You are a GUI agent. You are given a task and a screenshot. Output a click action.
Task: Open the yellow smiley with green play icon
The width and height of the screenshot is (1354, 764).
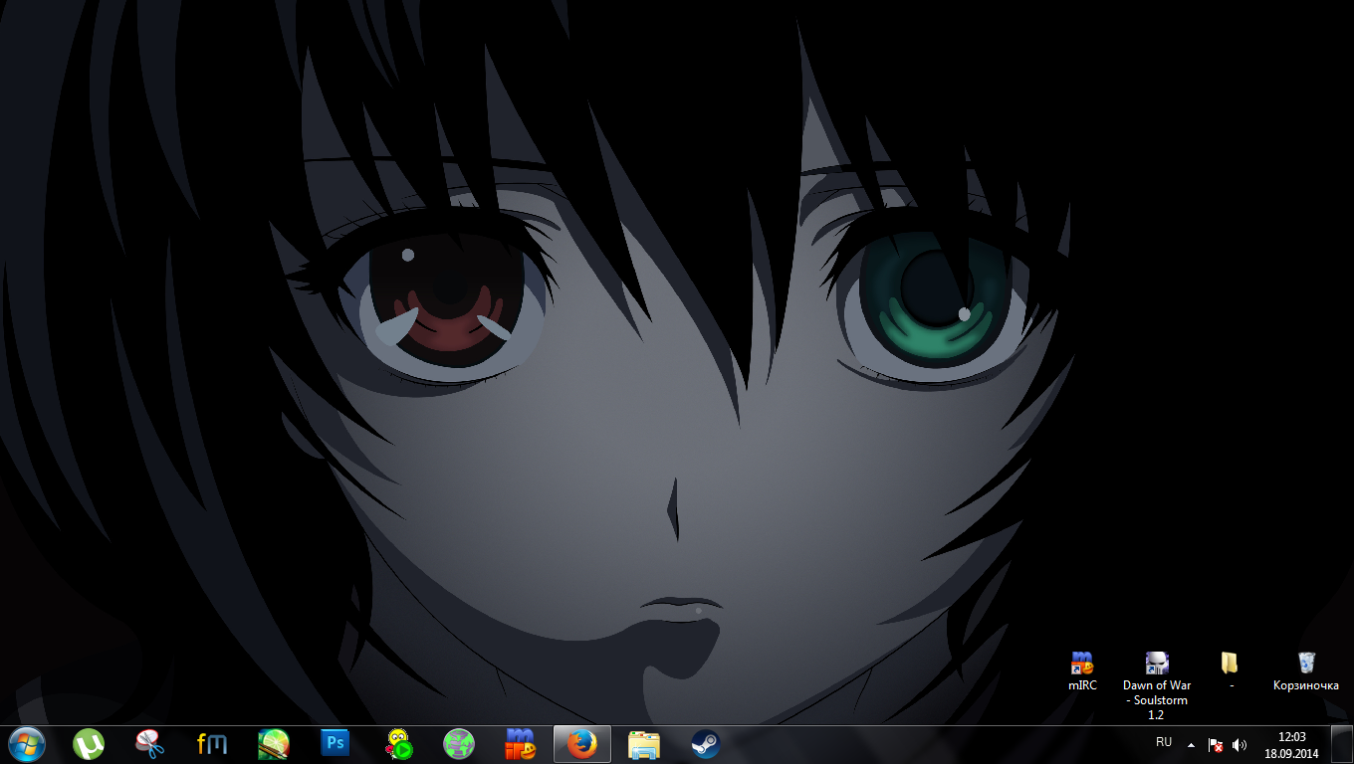click(398, 744)
